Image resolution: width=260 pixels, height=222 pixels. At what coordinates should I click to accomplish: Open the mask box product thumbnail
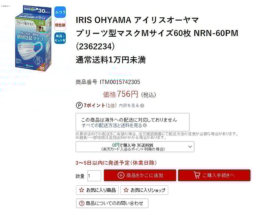pos(33,38)
